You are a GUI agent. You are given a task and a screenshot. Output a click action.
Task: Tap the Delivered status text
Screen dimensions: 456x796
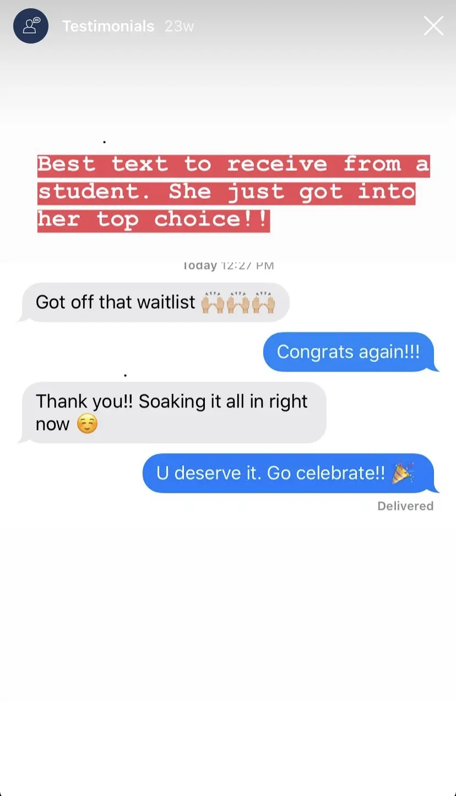click(405, 506)
